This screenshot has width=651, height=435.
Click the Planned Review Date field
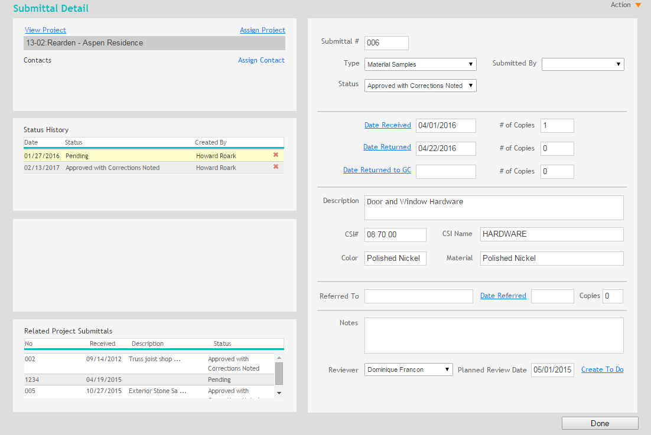point(552,370)
